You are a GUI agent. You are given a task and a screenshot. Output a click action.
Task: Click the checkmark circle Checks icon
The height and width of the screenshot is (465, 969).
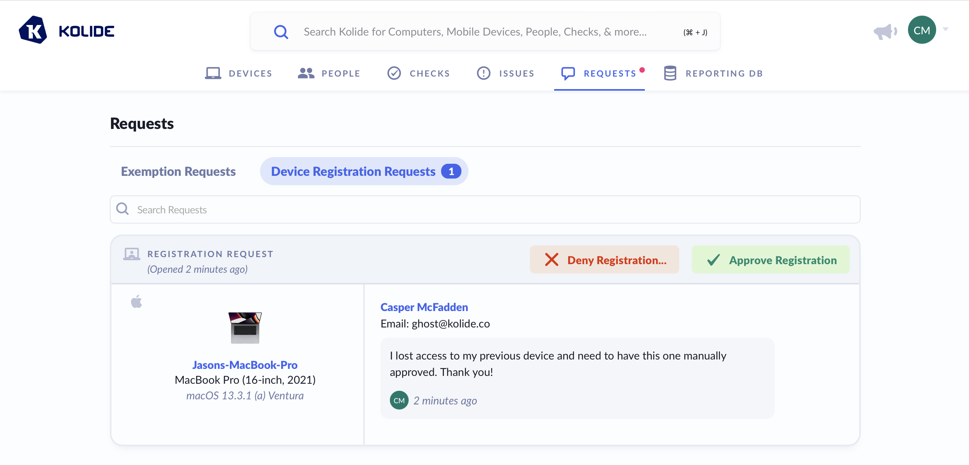click(x=394, y=73)
